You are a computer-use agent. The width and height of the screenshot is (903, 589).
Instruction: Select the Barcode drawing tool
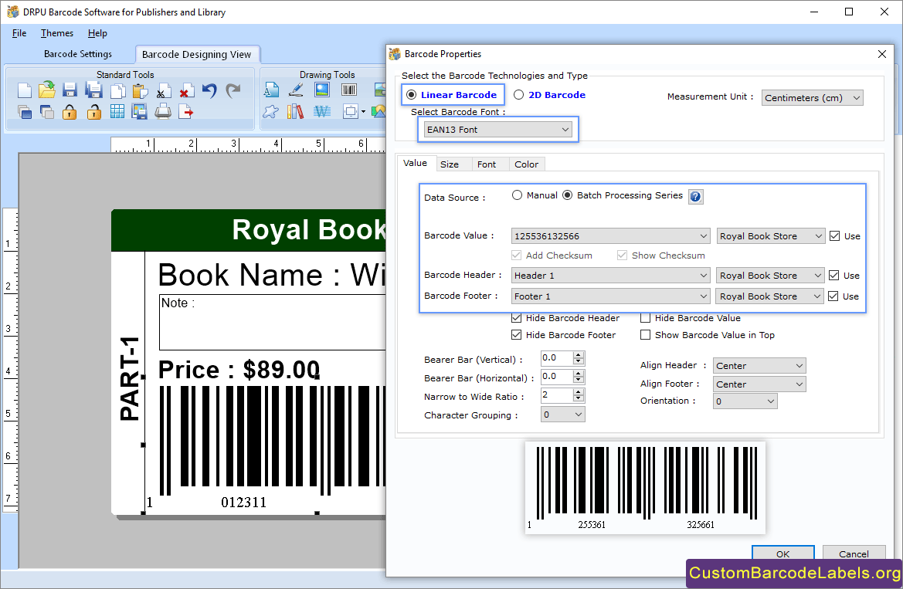point(348,90)
